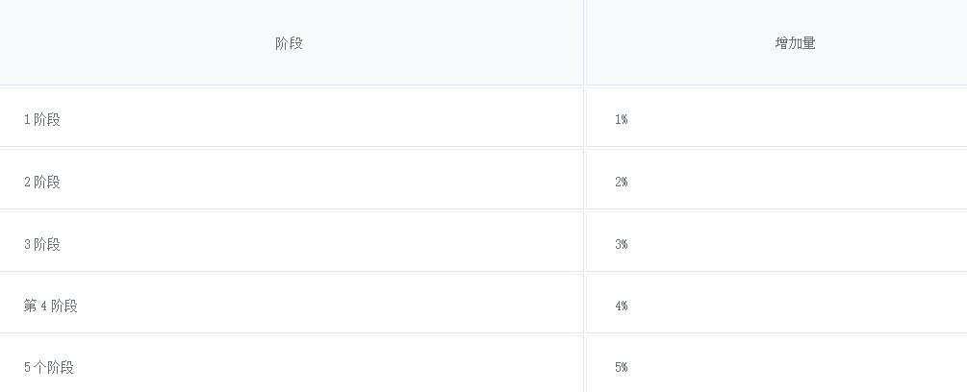Select the 5个阶段 cell
Screen dimensions: 967x392
(x=49, y=367)
